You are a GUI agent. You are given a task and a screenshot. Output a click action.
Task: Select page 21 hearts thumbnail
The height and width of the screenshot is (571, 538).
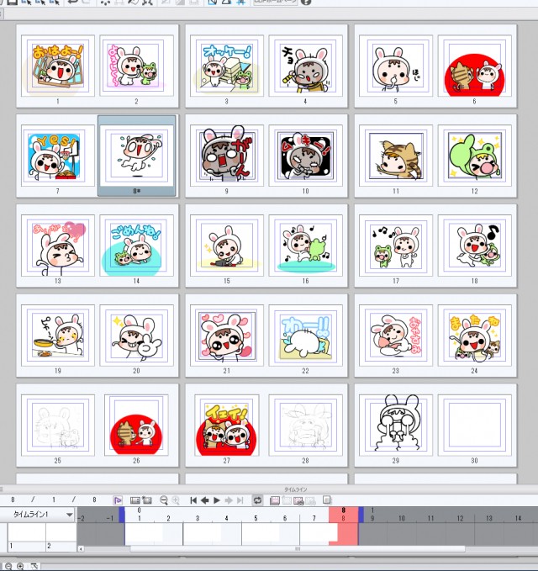[227, 336]
